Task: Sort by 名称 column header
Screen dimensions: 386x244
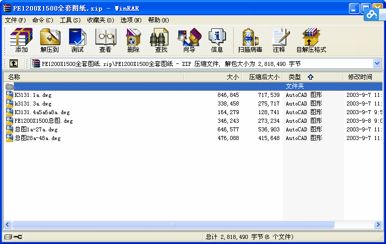Action: click(93, 77)
